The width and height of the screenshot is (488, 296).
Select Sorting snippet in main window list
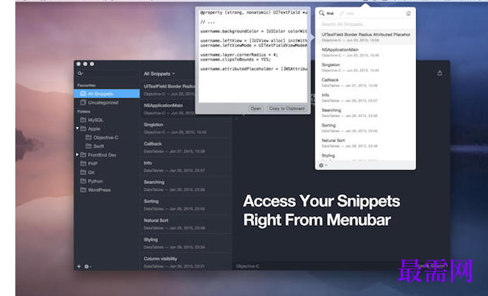tap(186, 205)
